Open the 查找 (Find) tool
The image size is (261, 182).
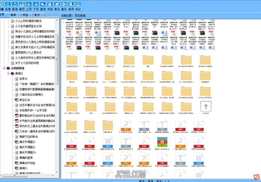point(43,5)
